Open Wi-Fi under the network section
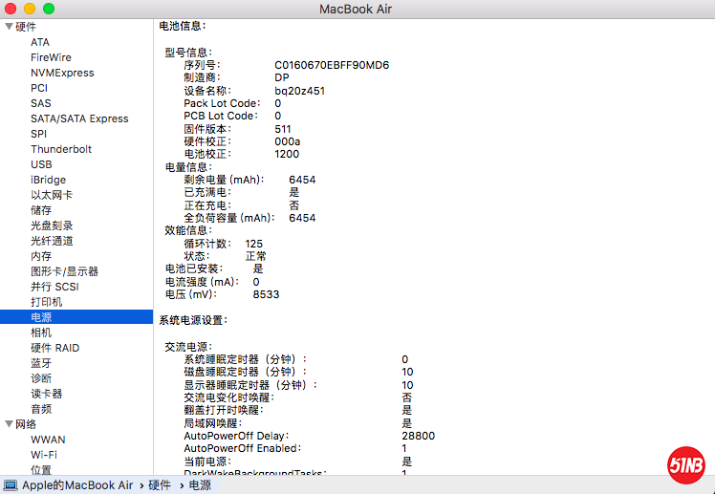This screenshot has width=715, height=494. tap(44, 455)
